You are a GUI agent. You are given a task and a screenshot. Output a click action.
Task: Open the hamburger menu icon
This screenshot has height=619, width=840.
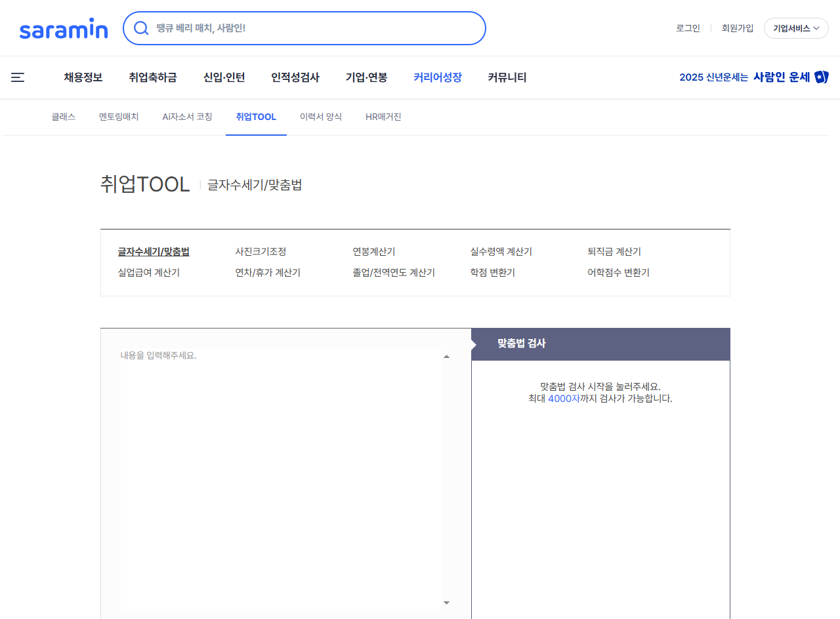pyautogui.click(x=17, y=77)
